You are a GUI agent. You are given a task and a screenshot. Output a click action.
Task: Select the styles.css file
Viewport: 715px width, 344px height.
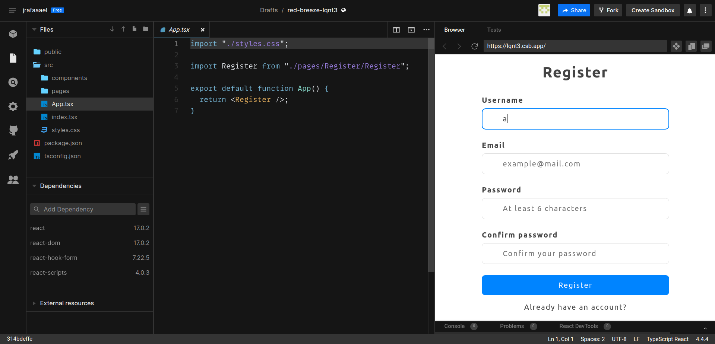[x=65, y=130]
